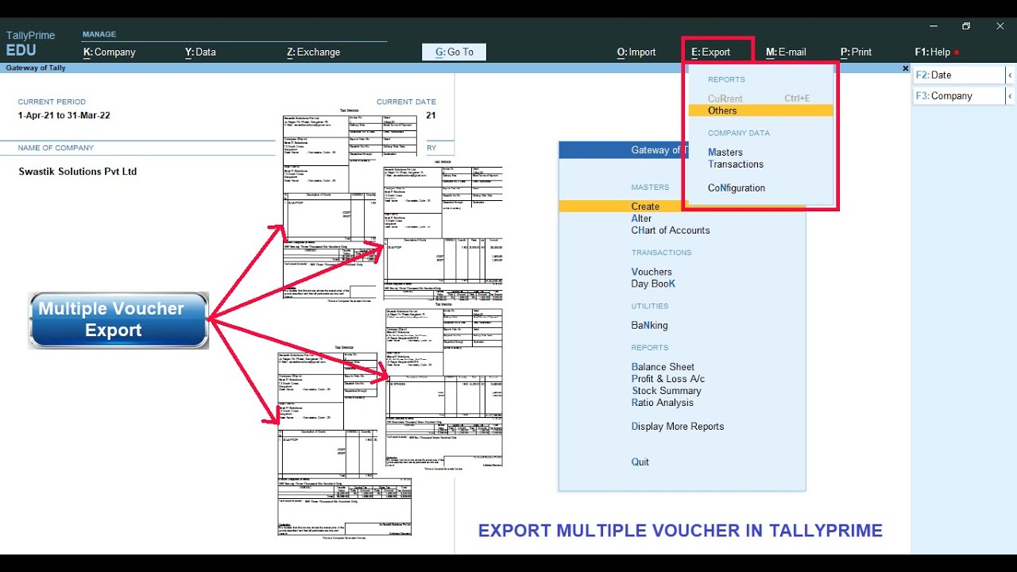1017x572 pixels.
Task: Open the M: E-mail menu
Action: [x=786, y=52]
